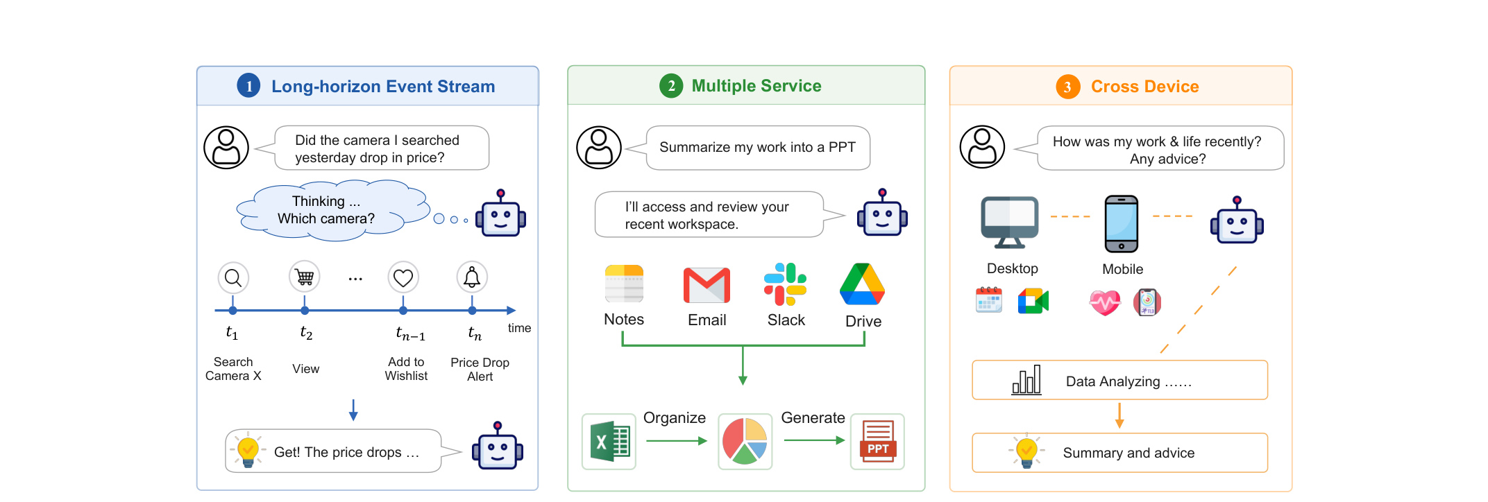Click the bell Price Drop Alert icon
The width and height of the screenshot is (1488, 502).
coord(472,278)
